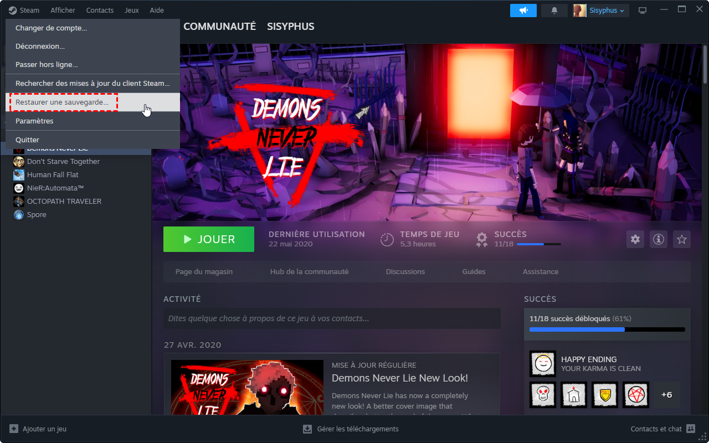Image resolution: width=709 pixels, height=443 pixels.
Task: Select OCTOPATH TRAVELER game icon
Action: coord(19,202)
